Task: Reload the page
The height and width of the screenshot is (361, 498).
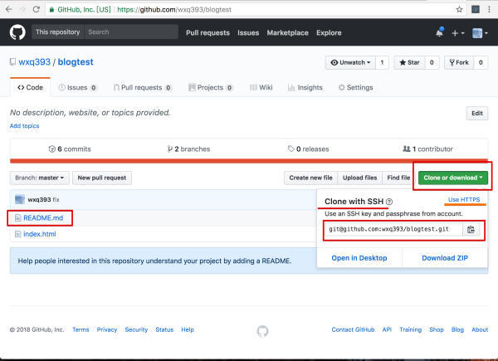Action: coord(37,9)
